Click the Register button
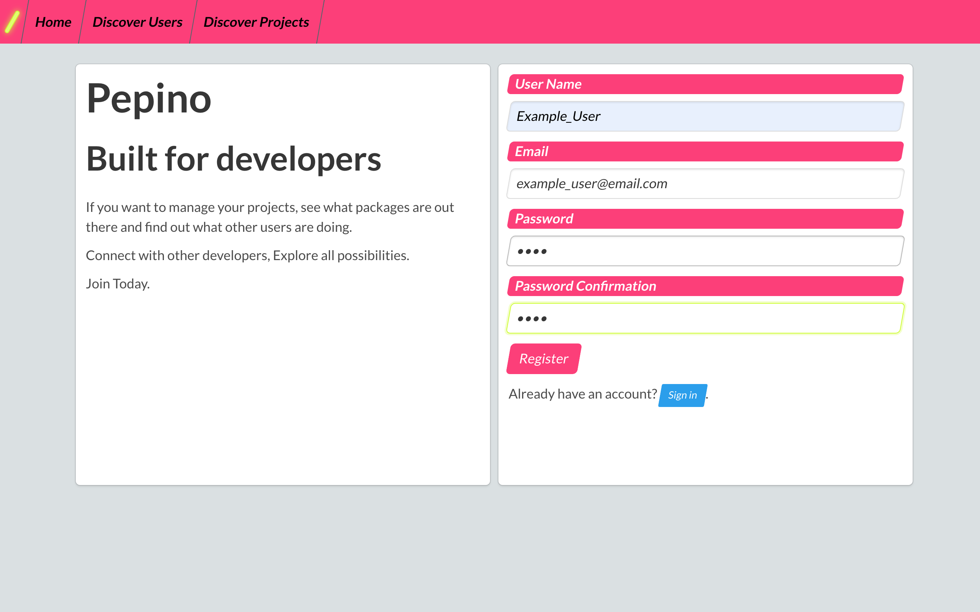The height and width of the screenshot is (612, 980). pos(543,358)
